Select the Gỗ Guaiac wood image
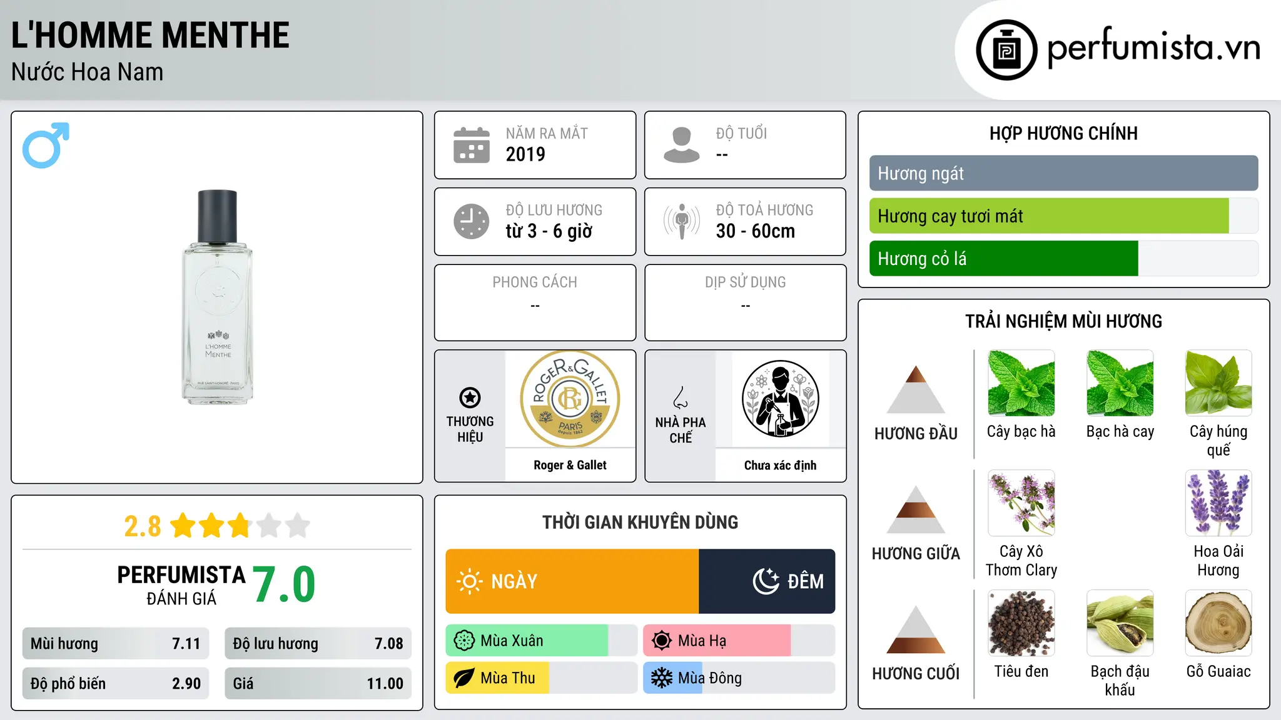 coord(1218,623)
